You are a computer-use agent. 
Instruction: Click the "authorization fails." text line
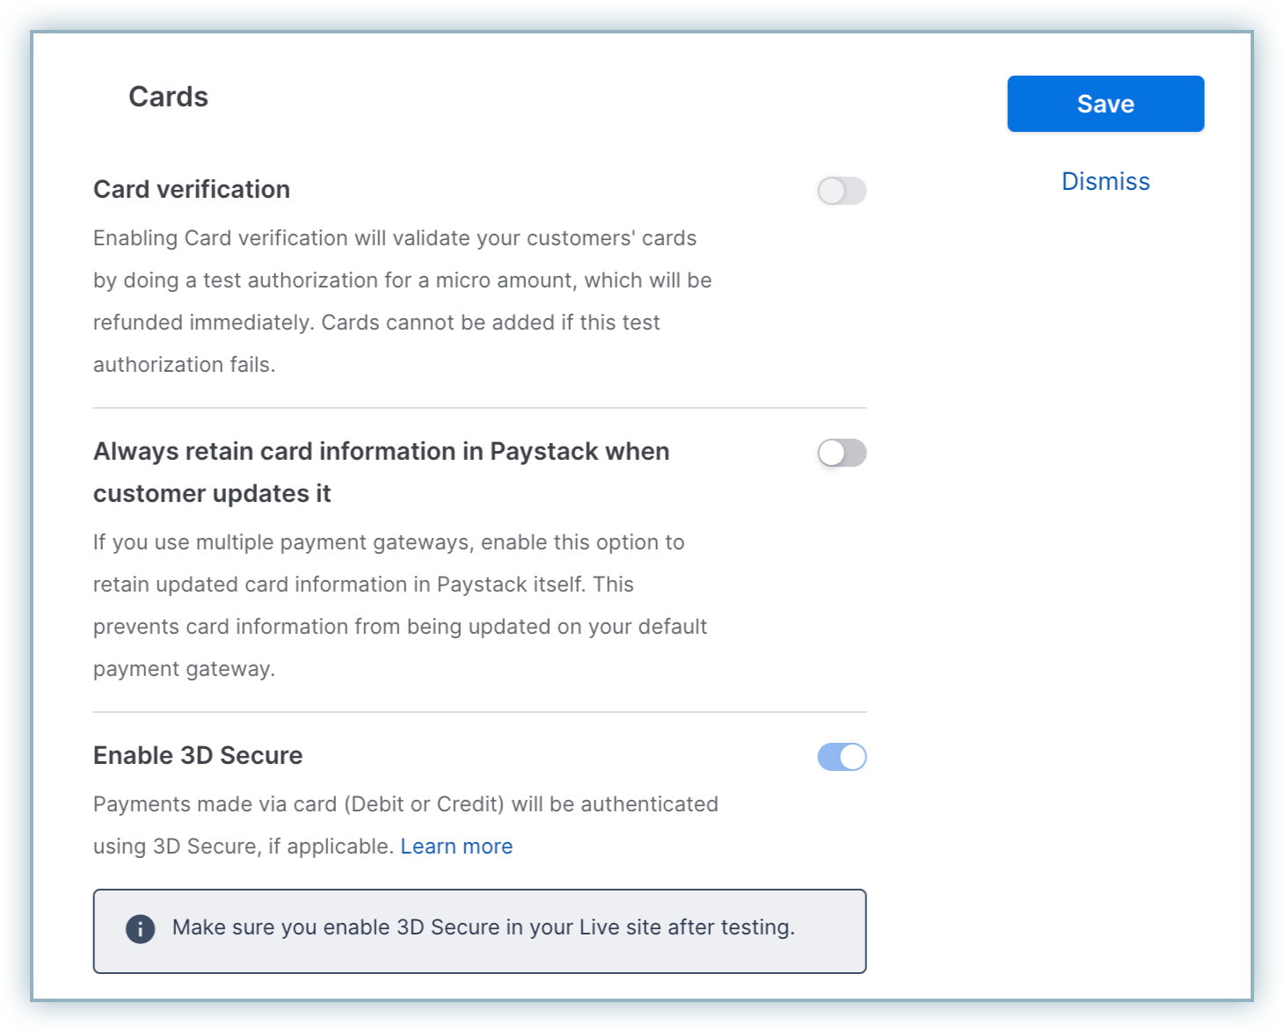(x=185, y=365)
